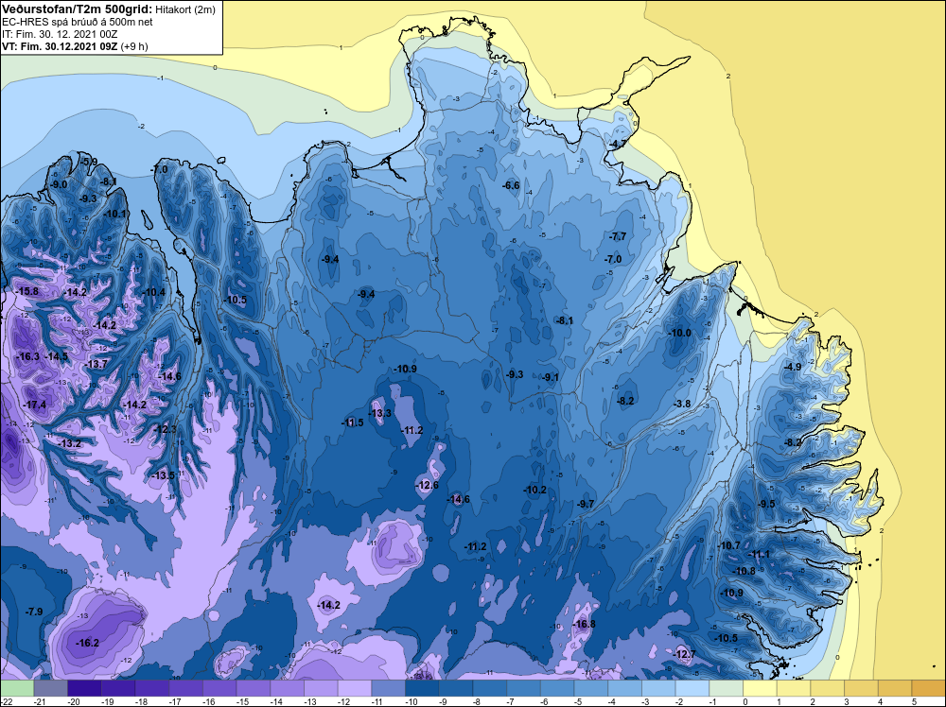Click the -12.7 temperature label
946x707 pixels.
(x=684, y=654)
